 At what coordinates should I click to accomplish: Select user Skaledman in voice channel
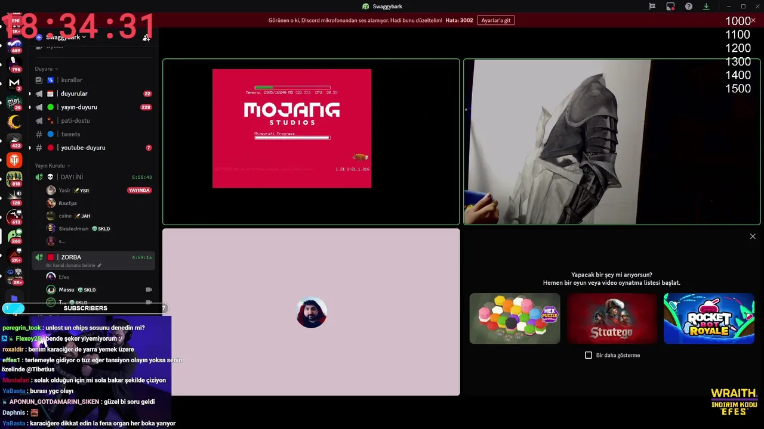pyautogui.click(x=99, y=228)
